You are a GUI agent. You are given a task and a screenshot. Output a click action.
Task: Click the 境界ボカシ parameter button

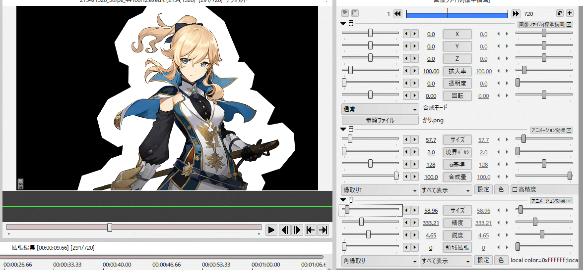coord(457,152)
